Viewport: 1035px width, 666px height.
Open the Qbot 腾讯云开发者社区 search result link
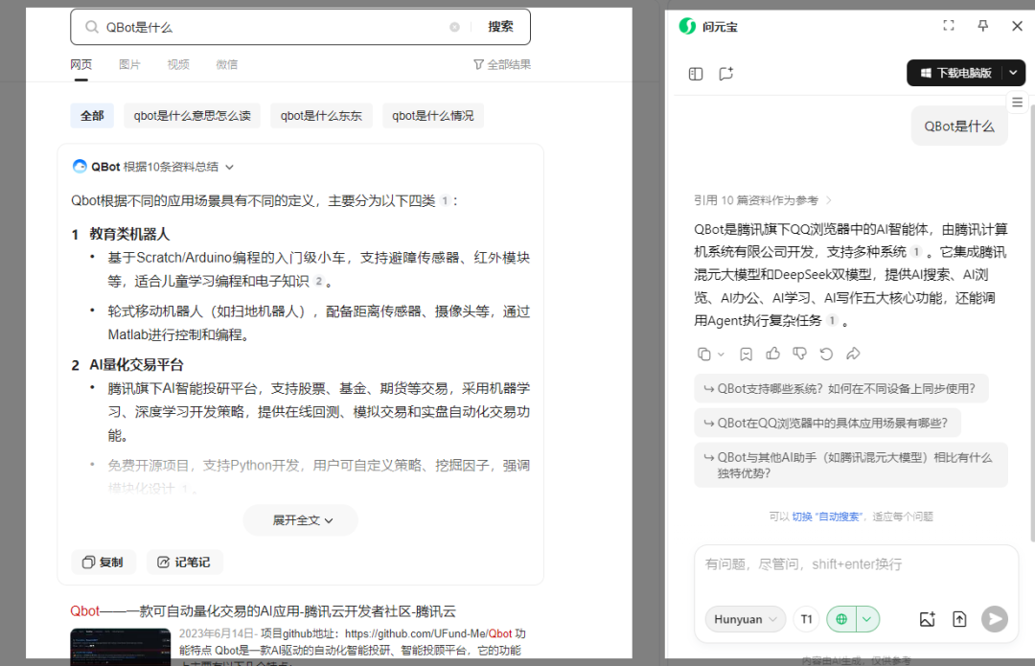pyautogui.click(x=263, y=610)
